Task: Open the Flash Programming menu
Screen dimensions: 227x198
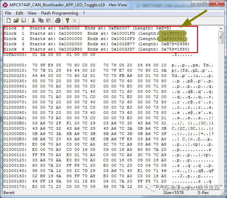Action: (x=60, y=13)
